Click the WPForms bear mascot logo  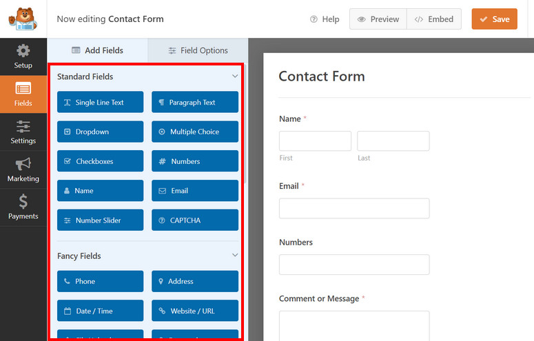23,19
